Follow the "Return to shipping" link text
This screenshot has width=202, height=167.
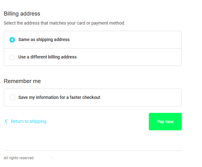pos(28,121)
